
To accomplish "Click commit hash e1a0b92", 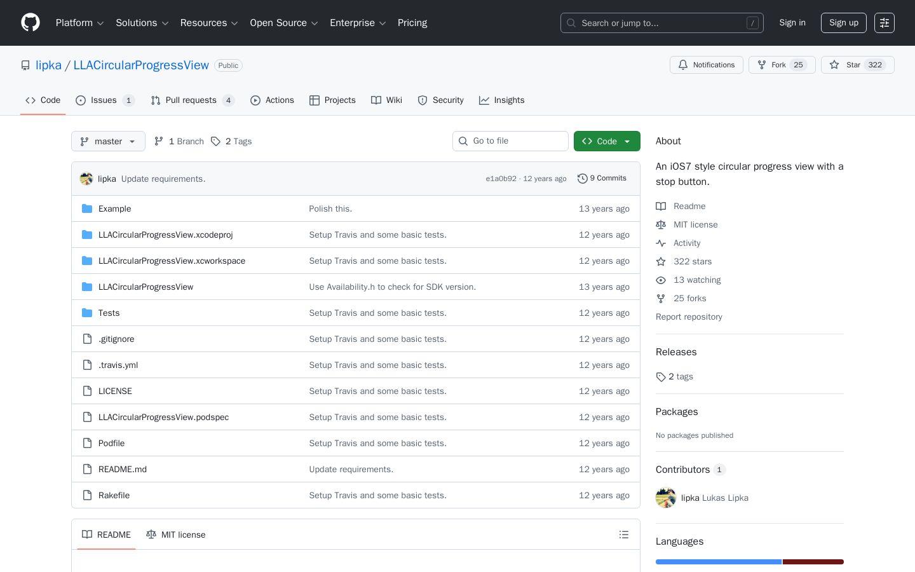I will [501, 179].
